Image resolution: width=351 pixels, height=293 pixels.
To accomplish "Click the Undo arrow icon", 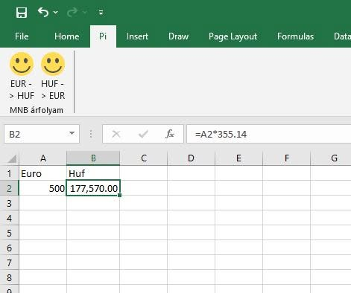I will [x=43, y=12].
